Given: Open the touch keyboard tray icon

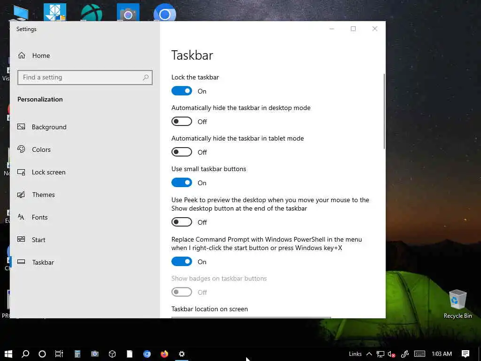Looking at the screenshot, I should point(419,354).
